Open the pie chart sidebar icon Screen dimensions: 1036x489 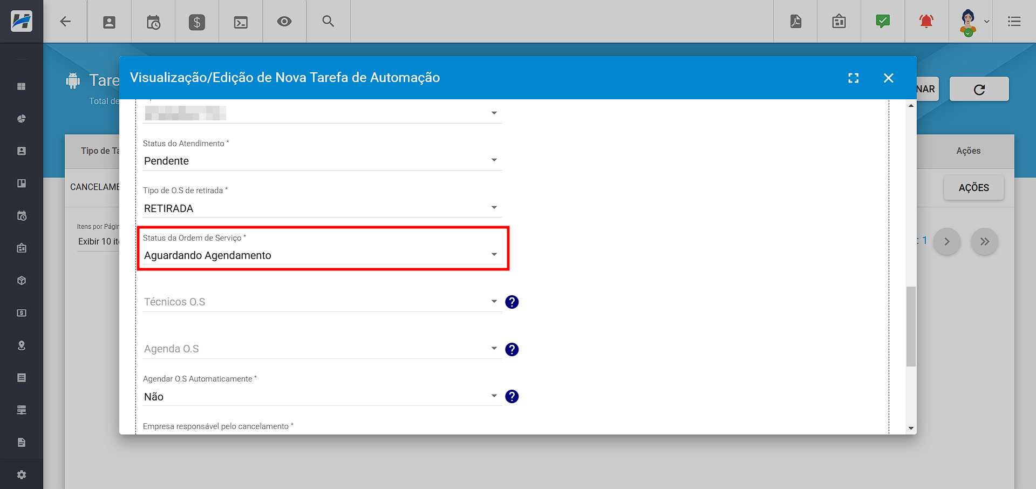[x=22, y=119]
